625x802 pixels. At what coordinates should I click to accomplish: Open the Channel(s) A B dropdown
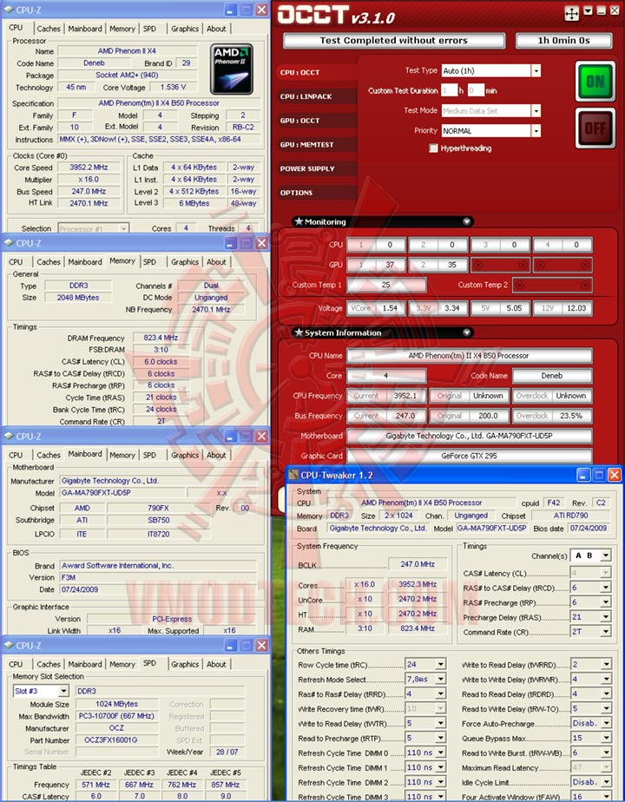[x=606, y=555]
